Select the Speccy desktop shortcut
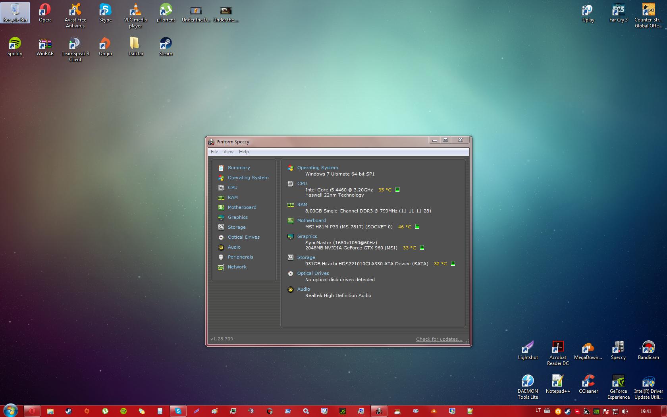The height and width of the screenshot is (417, 667). 618,350
